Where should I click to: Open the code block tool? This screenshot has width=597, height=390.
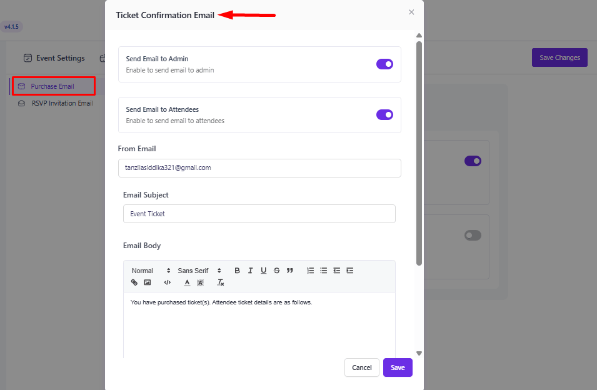point(167,282)
